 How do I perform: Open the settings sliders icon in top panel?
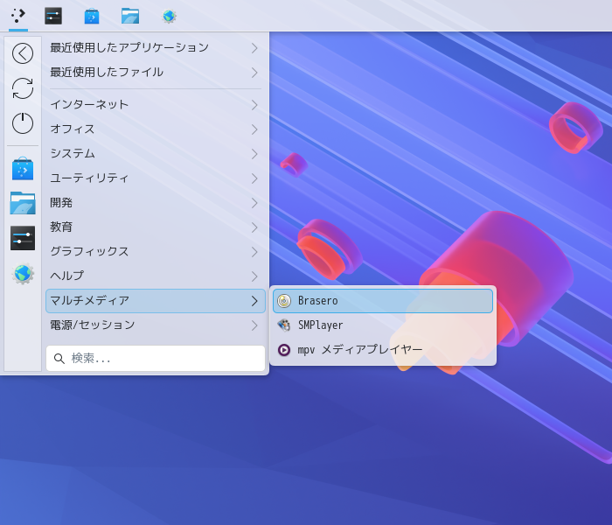[x=53, y=16]
